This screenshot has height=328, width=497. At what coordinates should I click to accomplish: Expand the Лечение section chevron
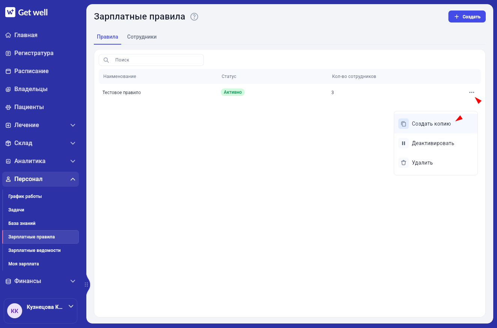(73, 125)
